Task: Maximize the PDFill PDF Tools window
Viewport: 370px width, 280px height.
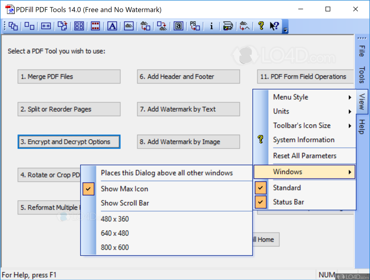Action: (328, 9)
